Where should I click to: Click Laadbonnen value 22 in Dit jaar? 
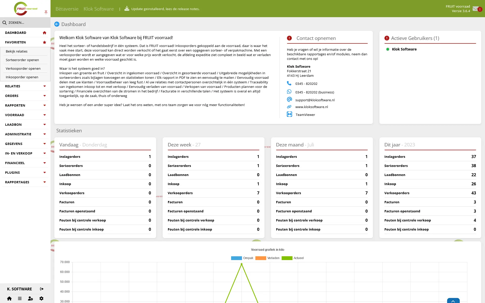coord(473,175)
